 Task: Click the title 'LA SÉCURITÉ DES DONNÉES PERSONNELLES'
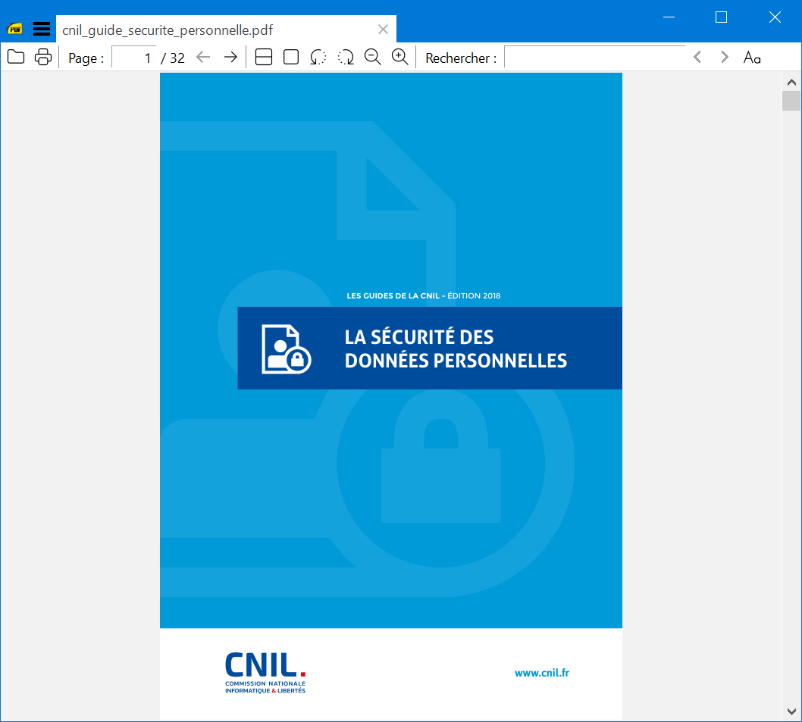click(456, 348)
